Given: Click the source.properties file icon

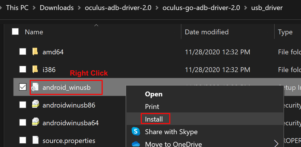Looking at the screenshot, I should pos(35,140).
